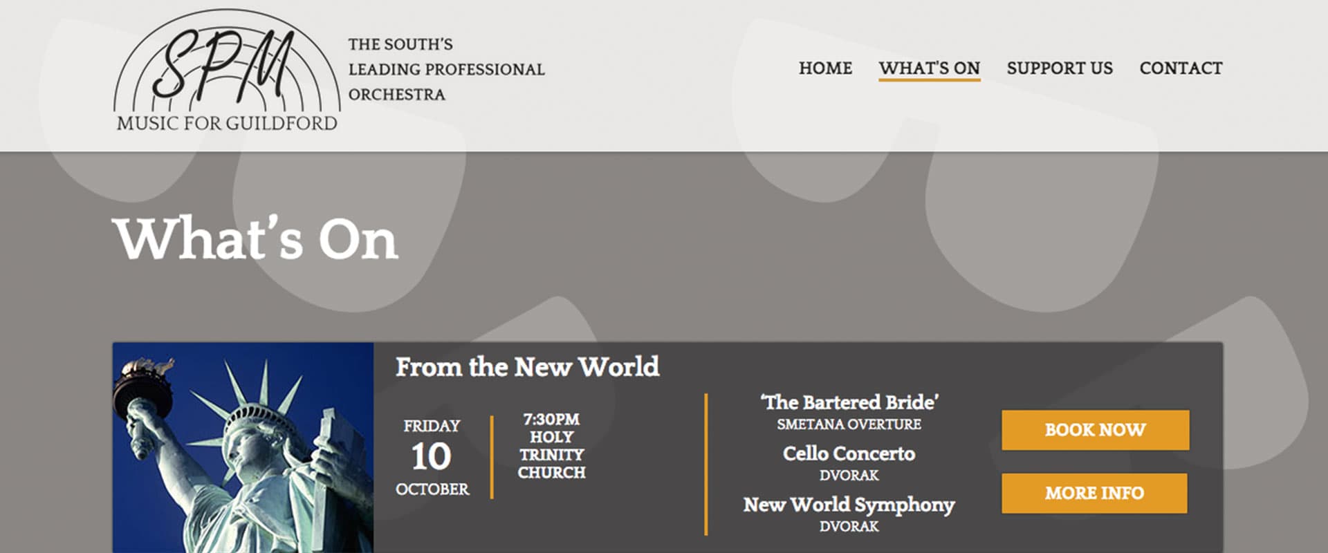Click the From the New World title
Screen dimensions: 1328x553
[x=527, y=367]
